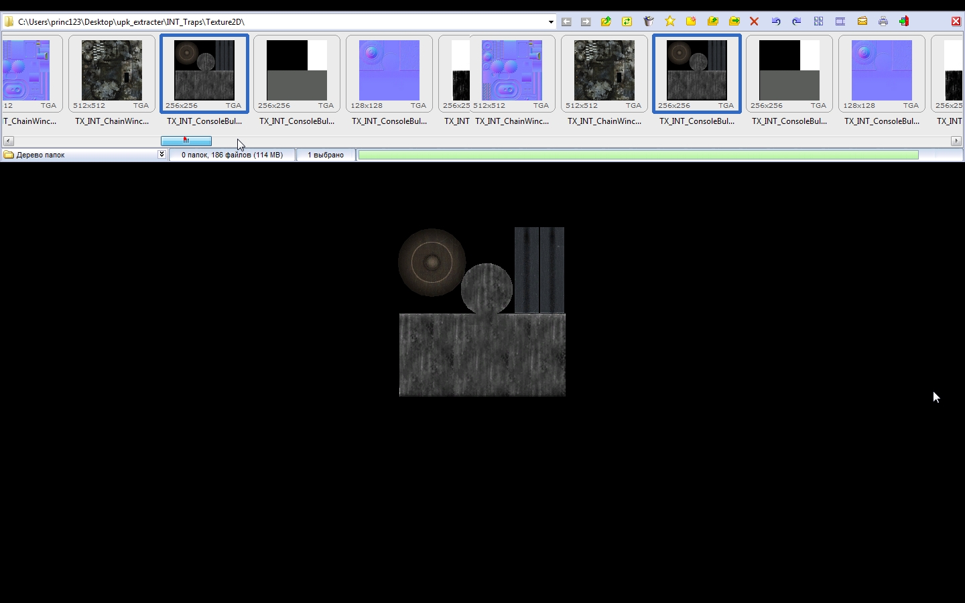The width and height of the screenshot is (965, 603).
Task: Click the '1 выбрано' status text
Action: coord(326,155)
